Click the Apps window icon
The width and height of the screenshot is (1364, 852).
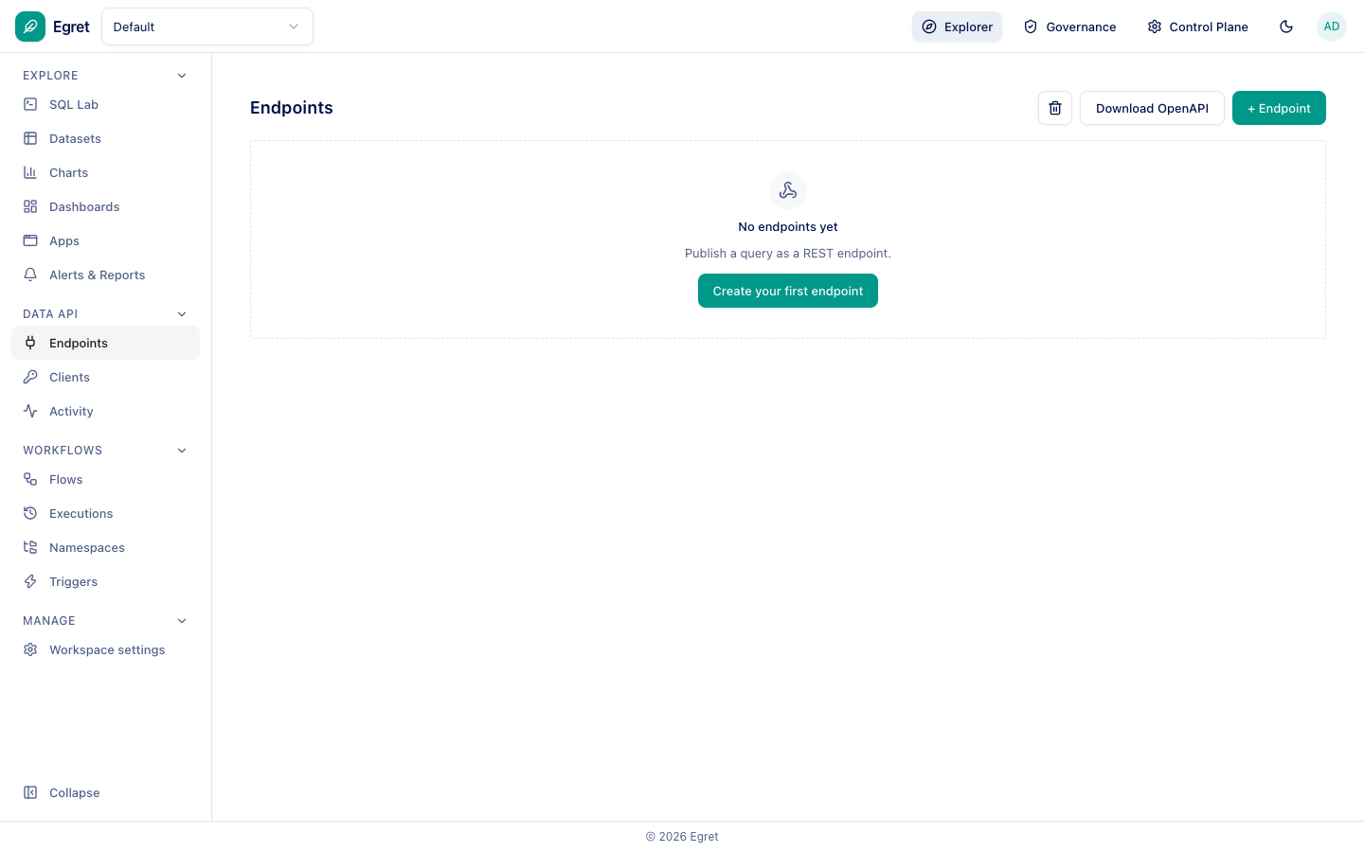30,240
